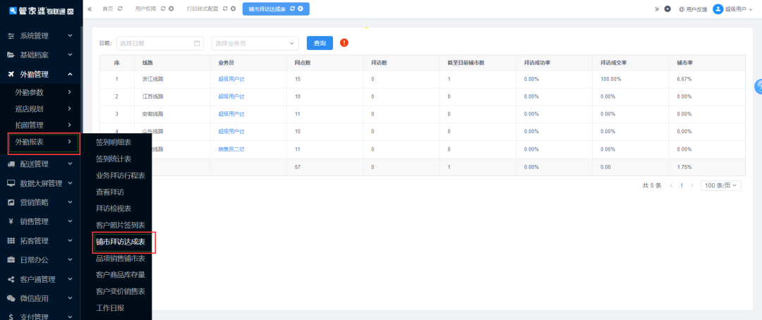
Task: Collapse the sidebar with the double-left arrow icon
Action: (90, 8)
